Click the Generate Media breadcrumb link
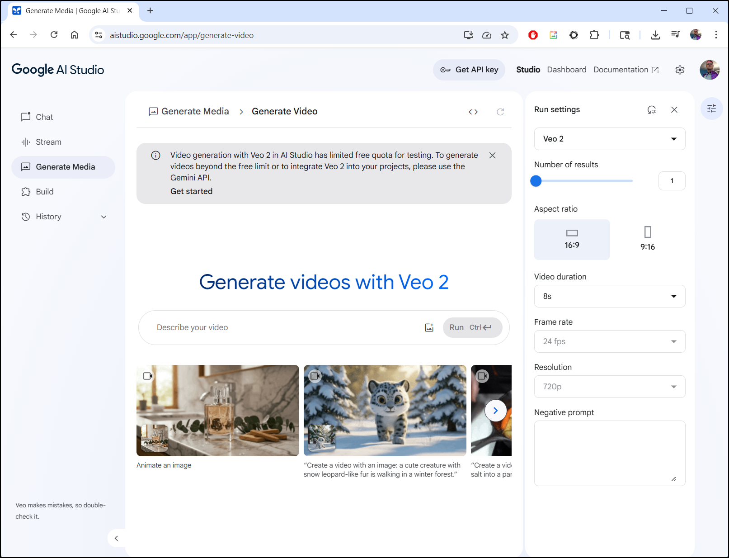The height and width of the screenshot is (558, 729). (x=189, y=111)
